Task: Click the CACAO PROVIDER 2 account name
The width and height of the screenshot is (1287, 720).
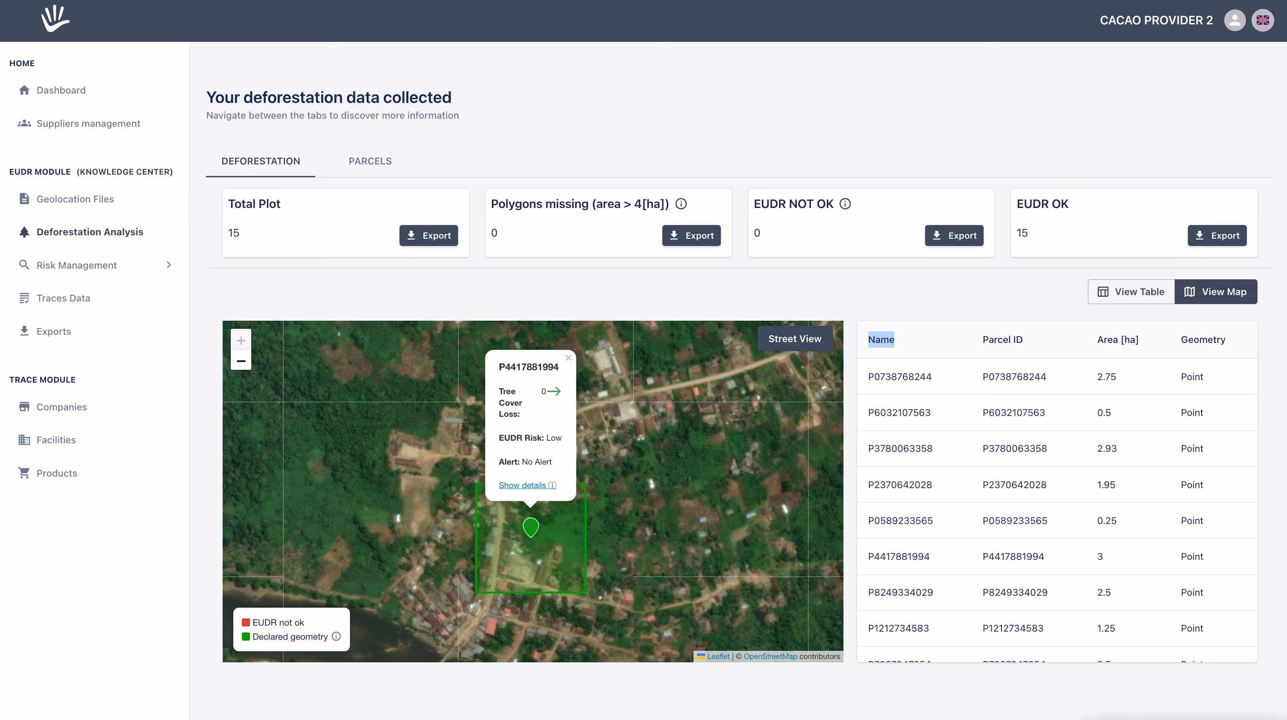Action: [x=1155, y=20]
